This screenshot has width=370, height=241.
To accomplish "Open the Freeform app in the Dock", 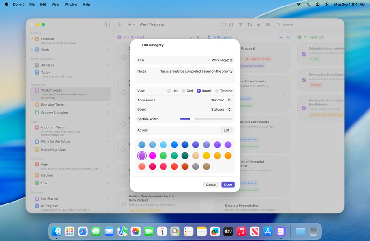I will (x=215, y=231).
